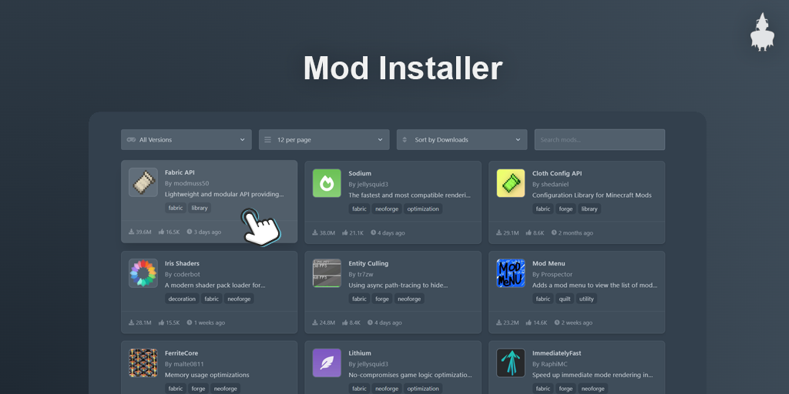Screen dimensions: 789x394
Task: Click the download icon on Sodium card
Action: coord(315,232)
